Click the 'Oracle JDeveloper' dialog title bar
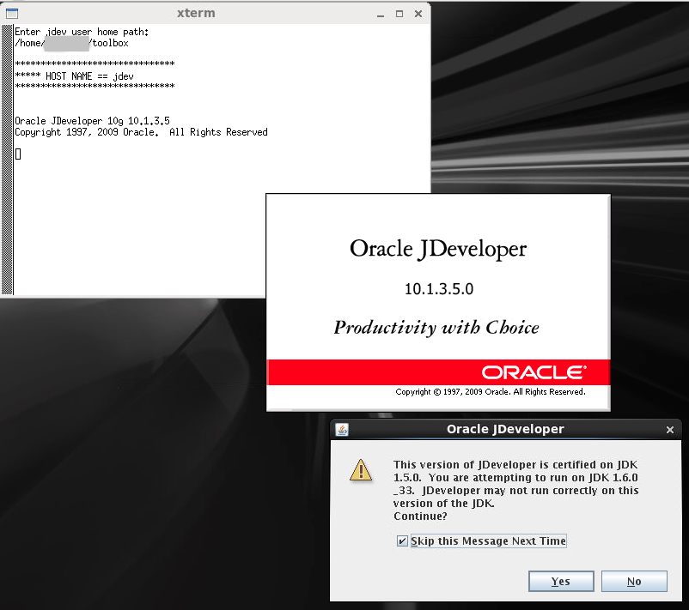The height and width of the screenshot is (610, 689). [505, 429]
